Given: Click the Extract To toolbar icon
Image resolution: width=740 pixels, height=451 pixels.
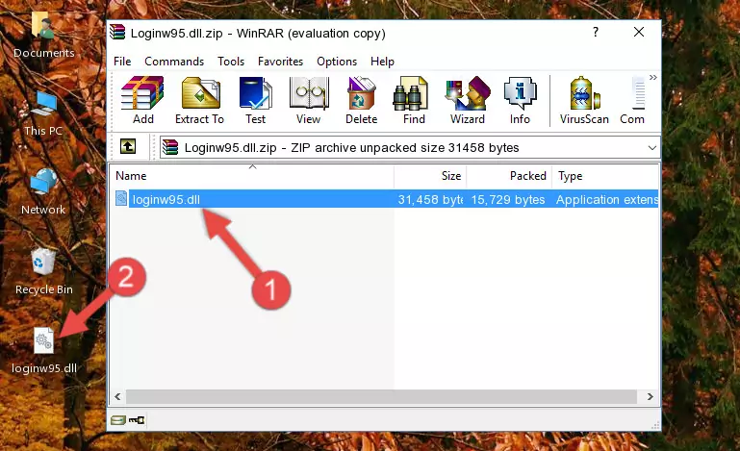Looking at the screenshot, I should coord(199,100).
